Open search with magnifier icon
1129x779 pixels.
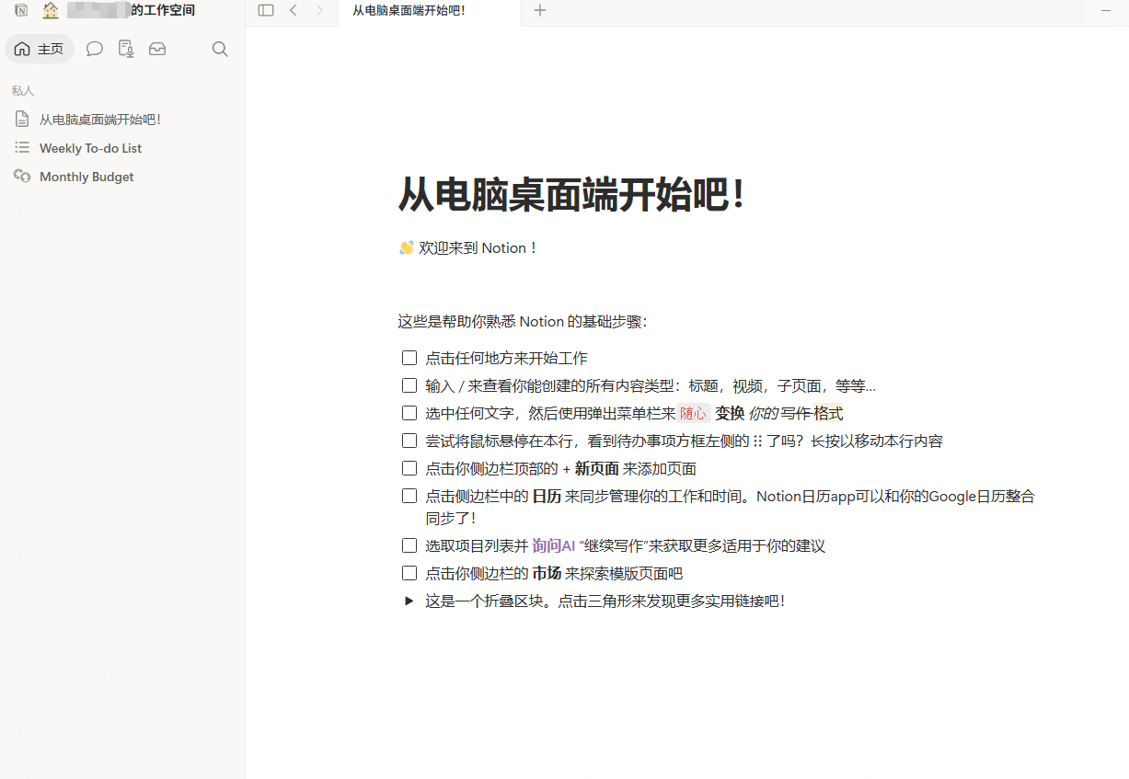220,49
